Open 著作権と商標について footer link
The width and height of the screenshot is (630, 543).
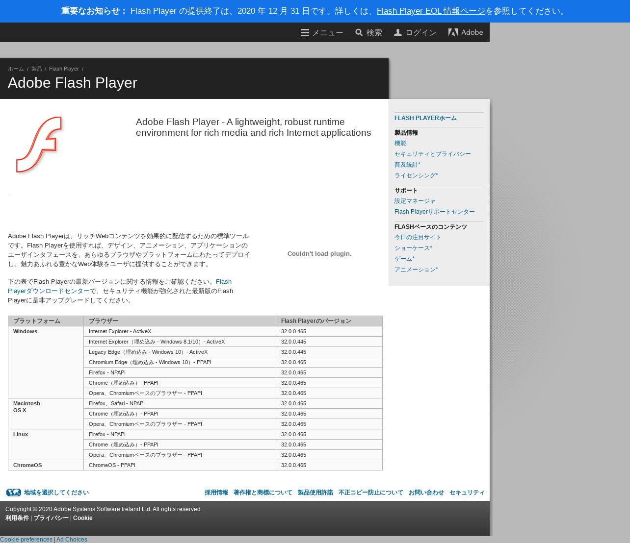[263, 493]
